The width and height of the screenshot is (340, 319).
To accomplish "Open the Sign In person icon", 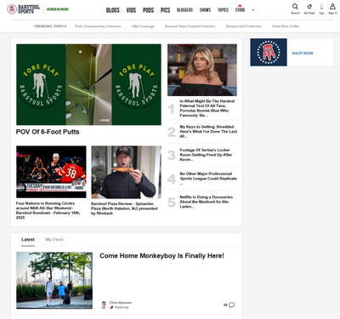I will (332, 6).
